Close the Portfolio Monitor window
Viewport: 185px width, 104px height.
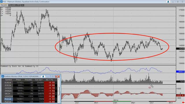tap(58, 77)
